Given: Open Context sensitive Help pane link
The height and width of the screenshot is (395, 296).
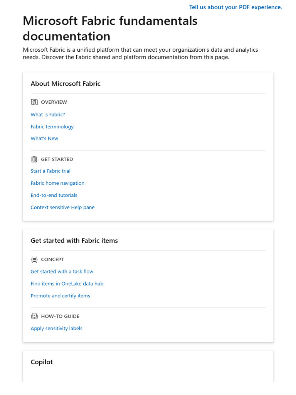Looking at the screenshot, I should tap(62, 208).
